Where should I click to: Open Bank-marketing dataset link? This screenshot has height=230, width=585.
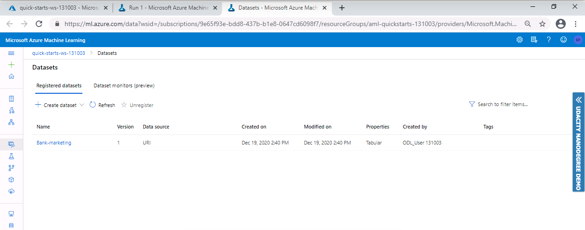54,143
